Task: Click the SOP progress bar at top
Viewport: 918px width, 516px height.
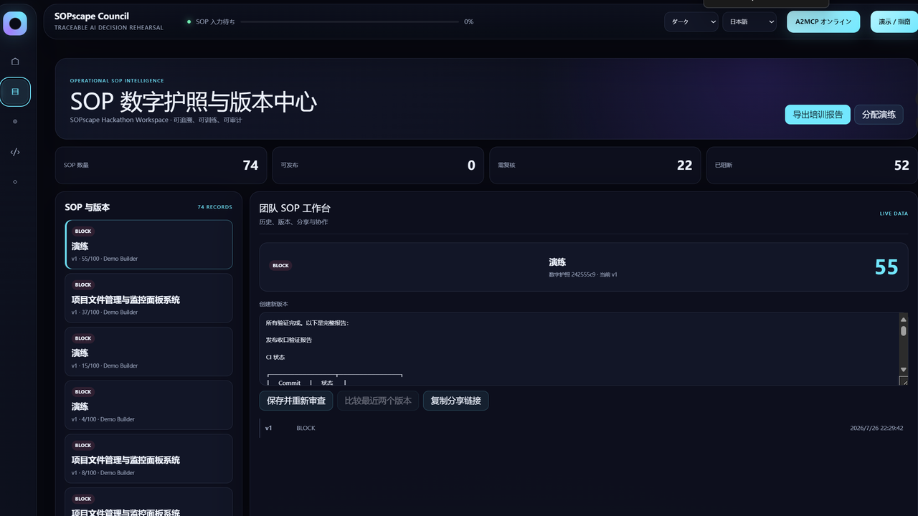Action: [x=350, y=21]
